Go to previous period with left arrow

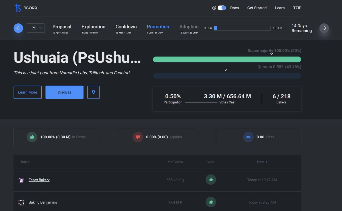tap(18, 28)
